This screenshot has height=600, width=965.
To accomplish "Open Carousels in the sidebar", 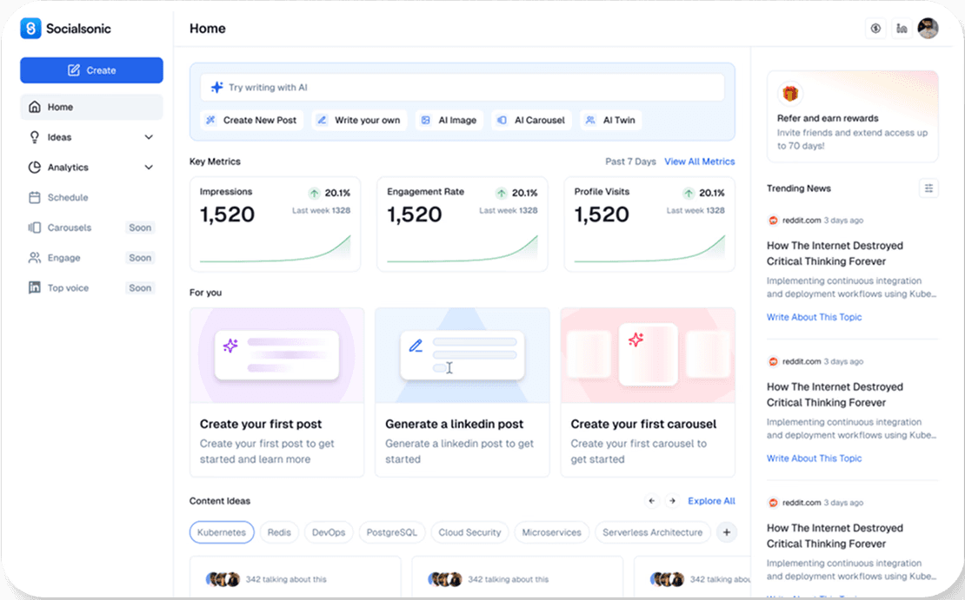I will [x=91, y=227].
